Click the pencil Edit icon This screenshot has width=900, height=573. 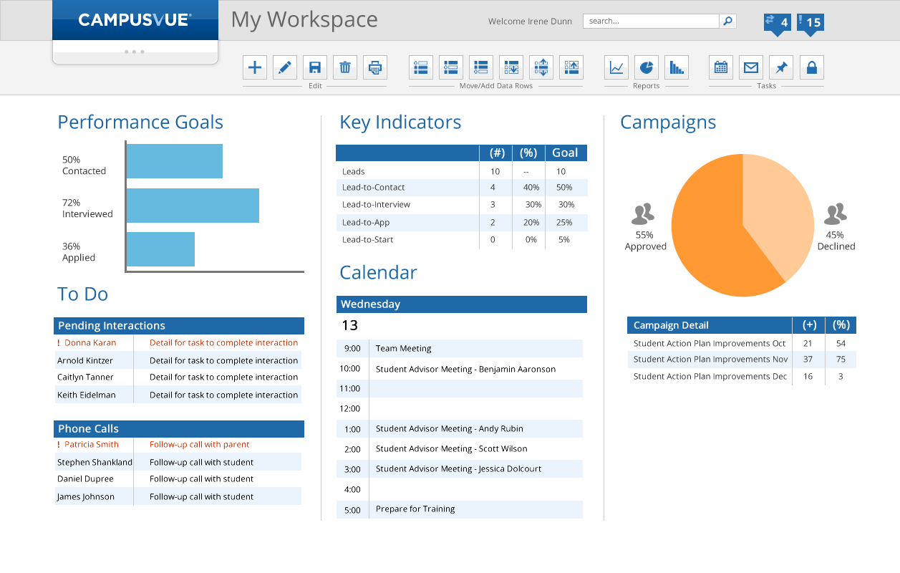tap(285, 67)
